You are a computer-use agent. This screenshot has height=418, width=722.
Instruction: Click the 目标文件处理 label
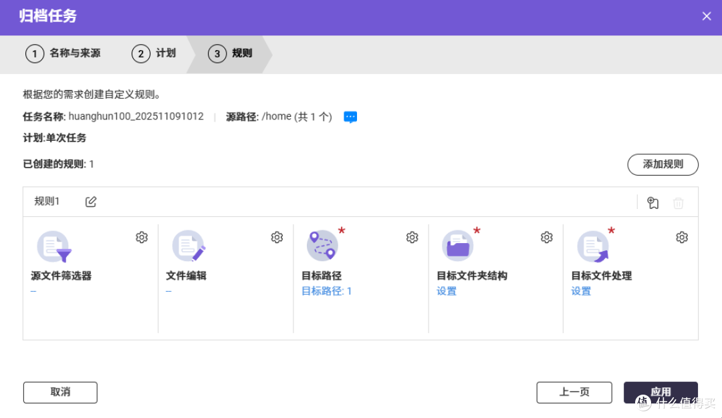coord(602,276)
